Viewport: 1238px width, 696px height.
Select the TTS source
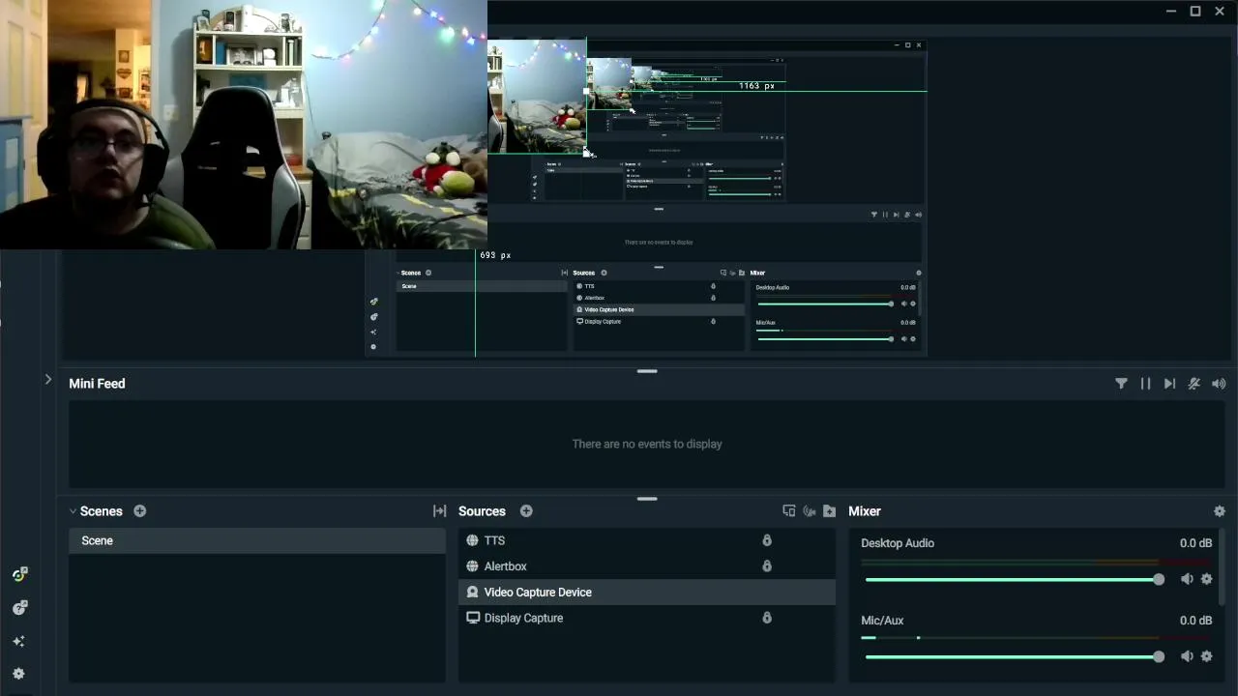[647, 540]
